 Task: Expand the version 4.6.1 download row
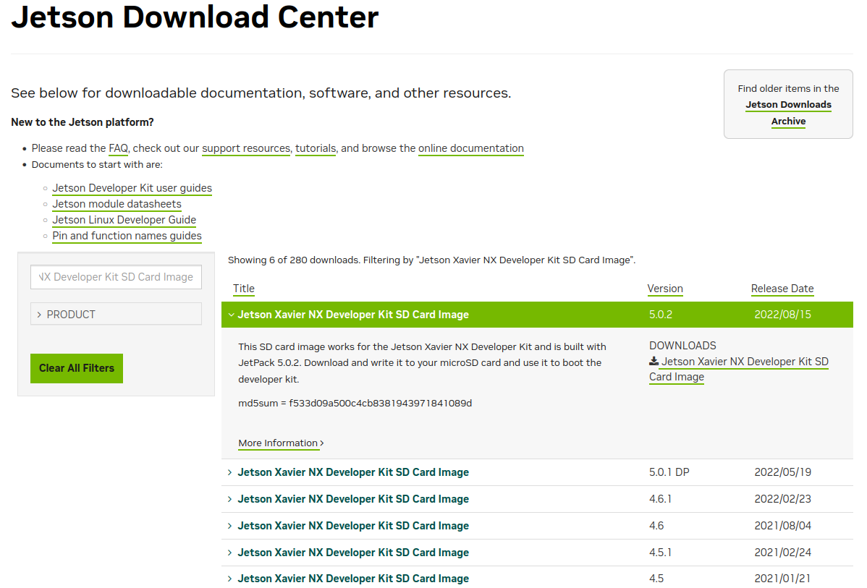(x=352, y=499)
